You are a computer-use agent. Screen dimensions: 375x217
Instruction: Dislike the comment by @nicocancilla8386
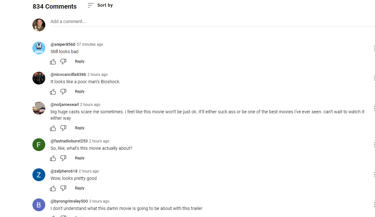pos(63,92)
